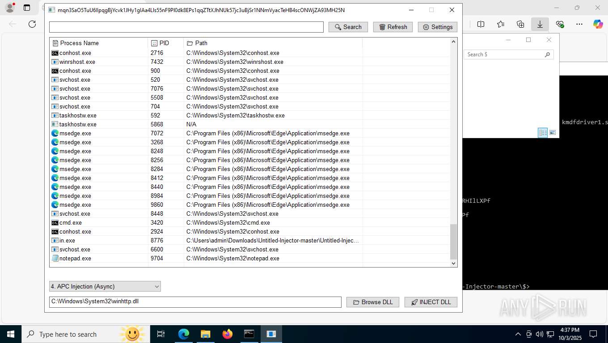Click the process list scrollbar thumb
The height and width of the screenshot is (343, 608).
pos(454,241)
